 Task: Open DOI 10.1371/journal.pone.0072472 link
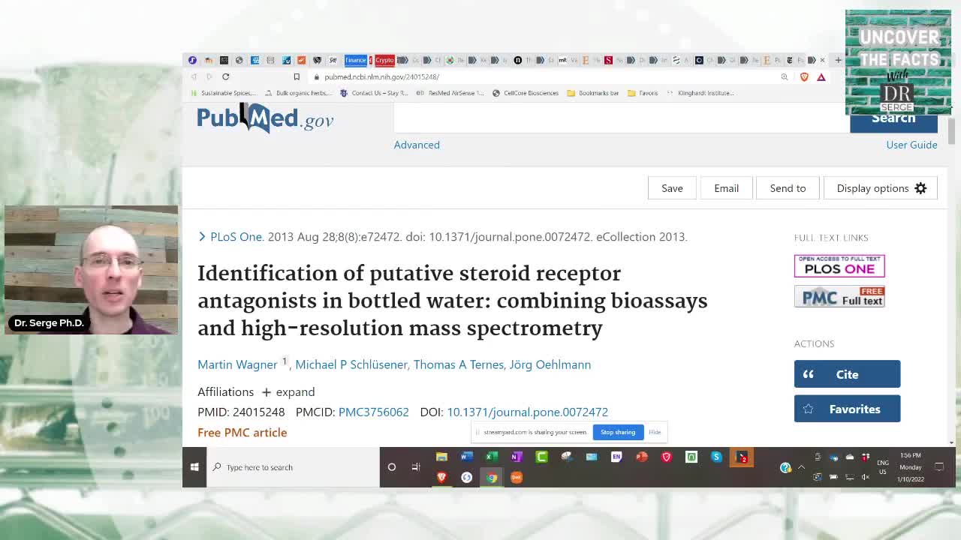click(x=527, y=412)
